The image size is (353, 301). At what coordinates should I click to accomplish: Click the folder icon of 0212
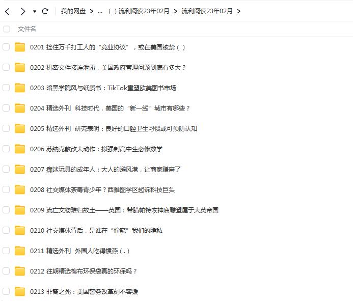coord(20,271)
